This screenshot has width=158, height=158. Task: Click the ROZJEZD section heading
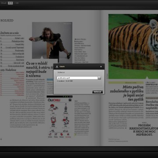point(7,21)
